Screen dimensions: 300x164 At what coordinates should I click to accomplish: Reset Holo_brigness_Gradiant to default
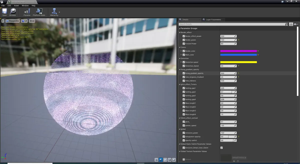pos(238,77)
